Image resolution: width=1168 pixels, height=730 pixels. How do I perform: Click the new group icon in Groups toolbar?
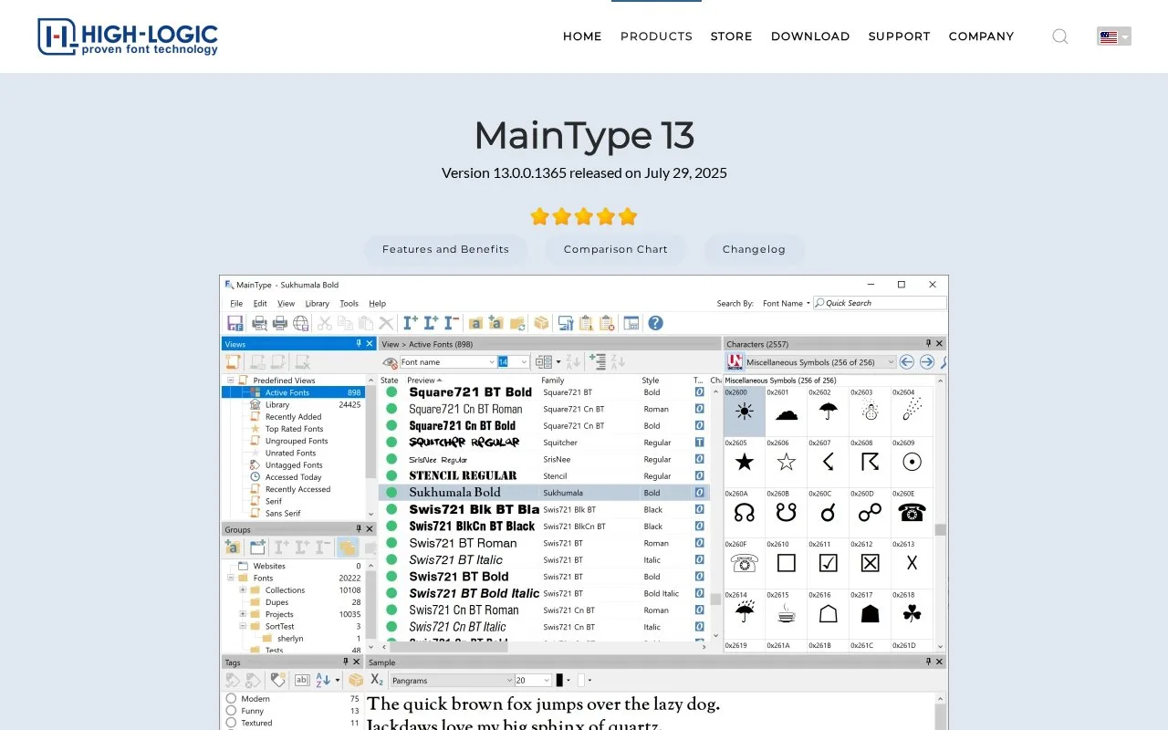[257, 547]
